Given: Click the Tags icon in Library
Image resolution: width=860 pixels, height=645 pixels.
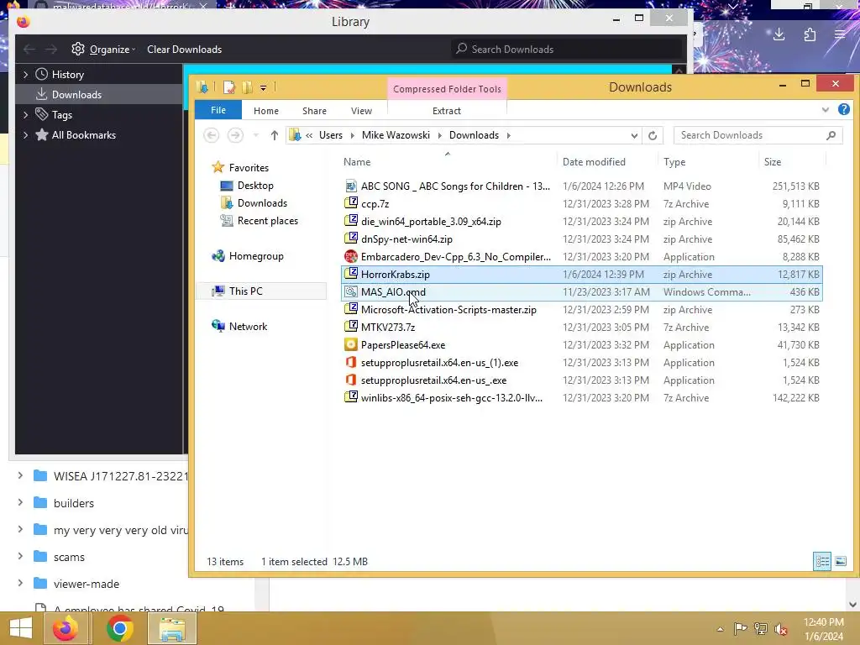Looking at the screenshot, I should coord(42,114).
